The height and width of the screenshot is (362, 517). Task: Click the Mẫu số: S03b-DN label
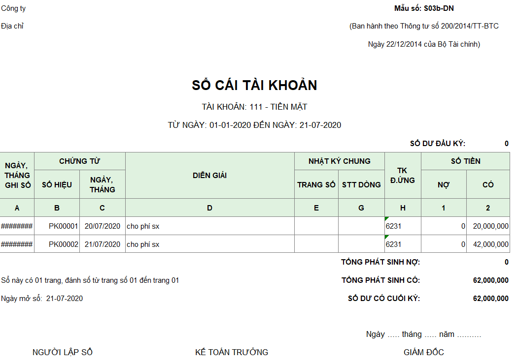point(424,8)
